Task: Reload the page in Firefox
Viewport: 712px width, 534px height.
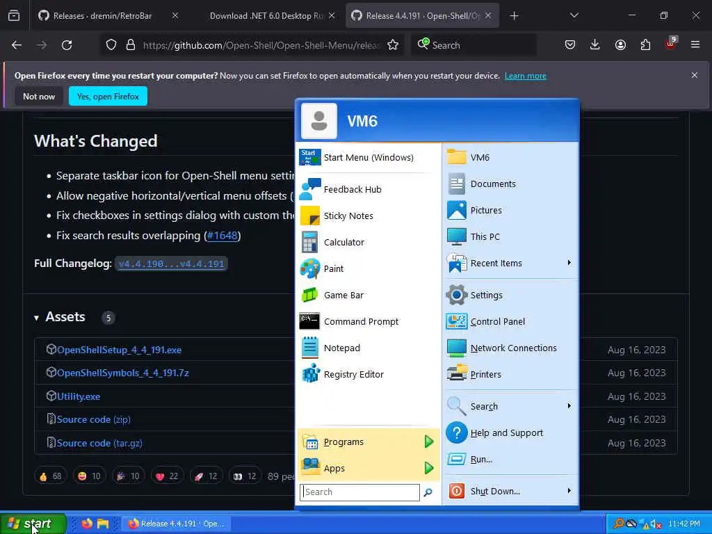Action: point(67,45)
